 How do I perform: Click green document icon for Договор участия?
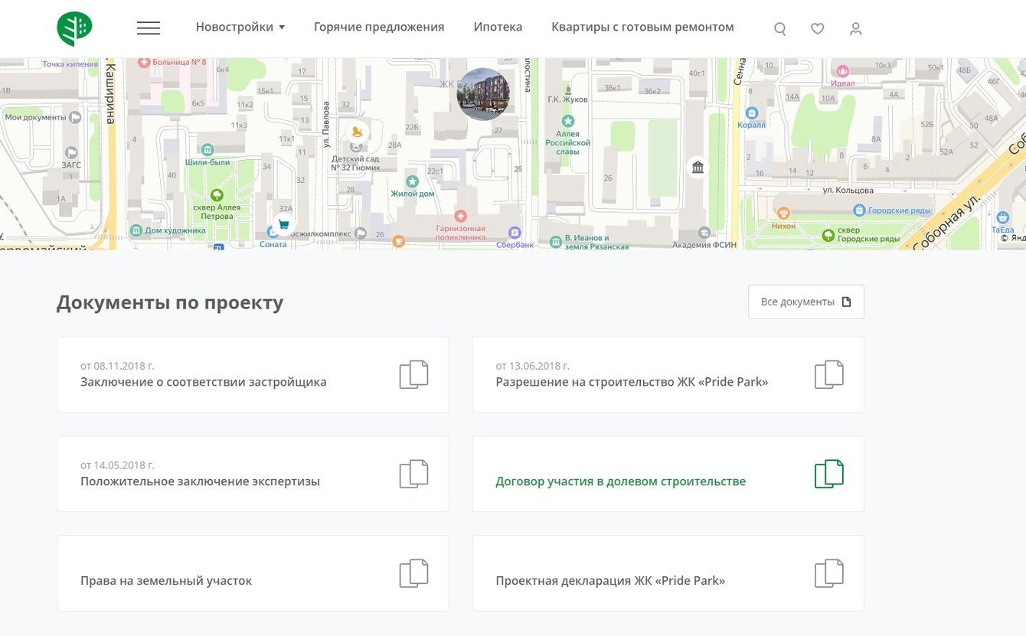pos(829,474)
